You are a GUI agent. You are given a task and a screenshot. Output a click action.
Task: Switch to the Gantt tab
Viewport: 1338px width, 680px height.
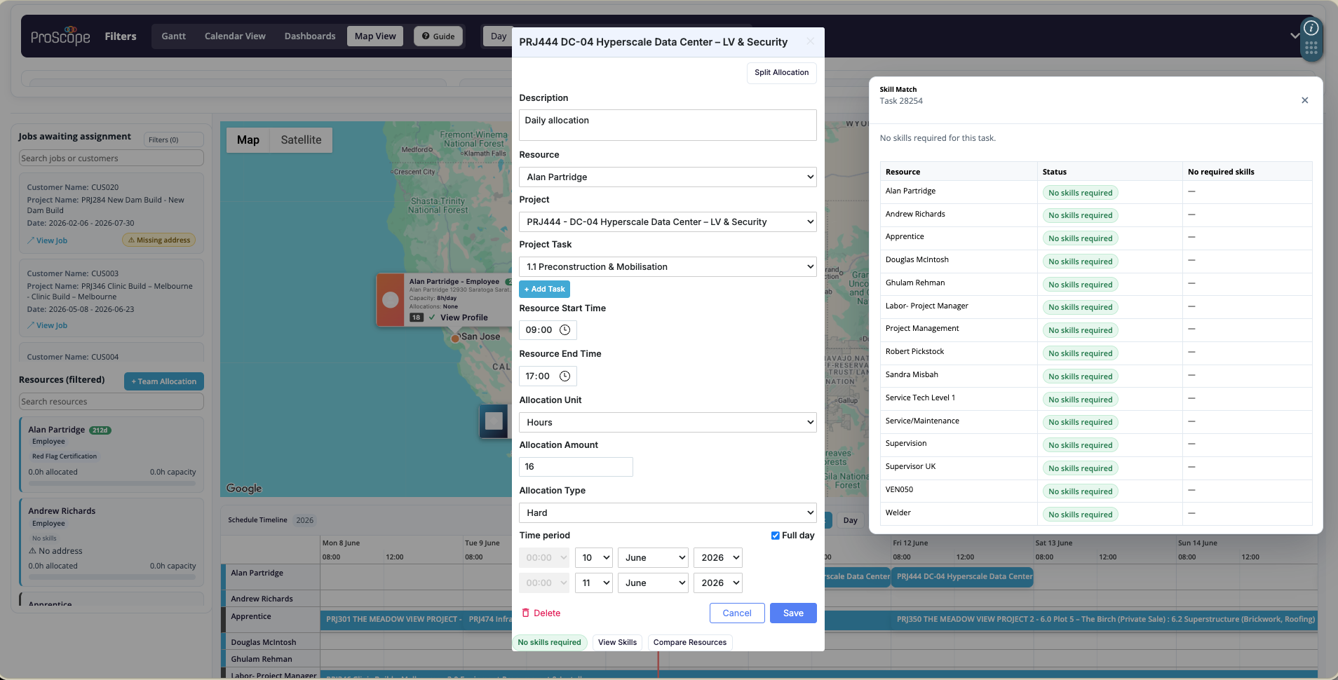(x=173, y=36)
